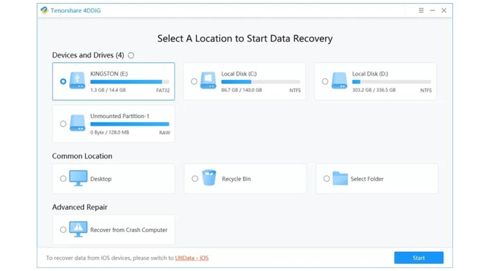Refresh the Devices and Drives list
Image resolution: width=482 pixels, height=271 pixels.
tap(131, 55)
